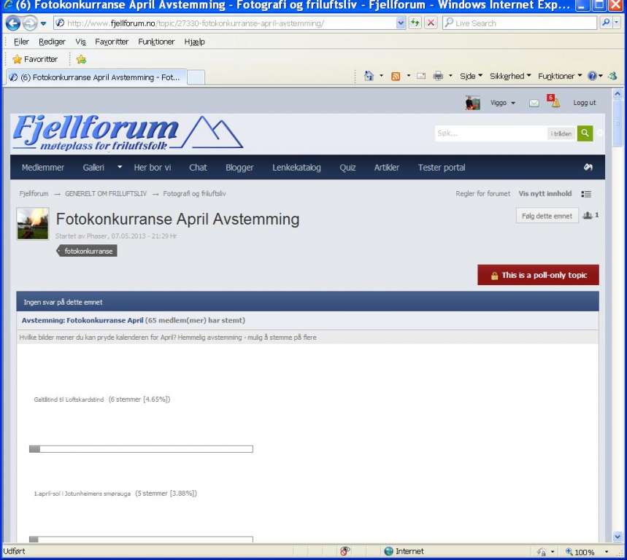Click the printer icon in command bar
This screenshot has width=627, height=560.
click(x=438, y=76)
